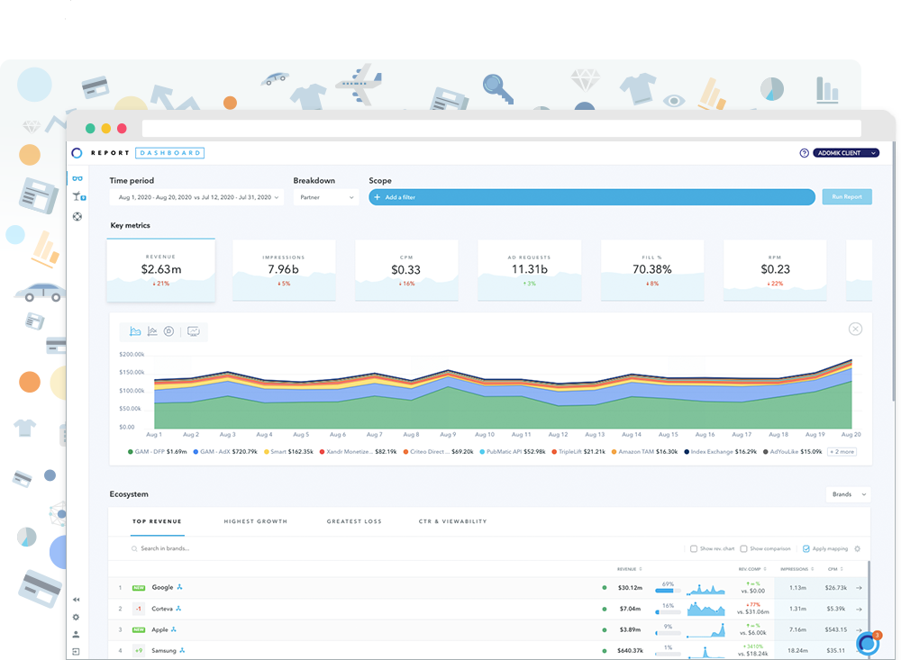Select the TOP REVENUE tab
The image size is (901, 660).
point(157,521)
